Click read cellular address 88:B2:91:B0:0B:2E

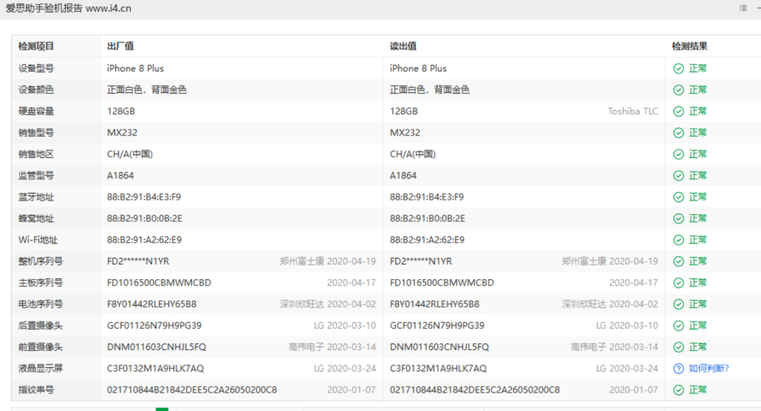[x=427, y=218]
